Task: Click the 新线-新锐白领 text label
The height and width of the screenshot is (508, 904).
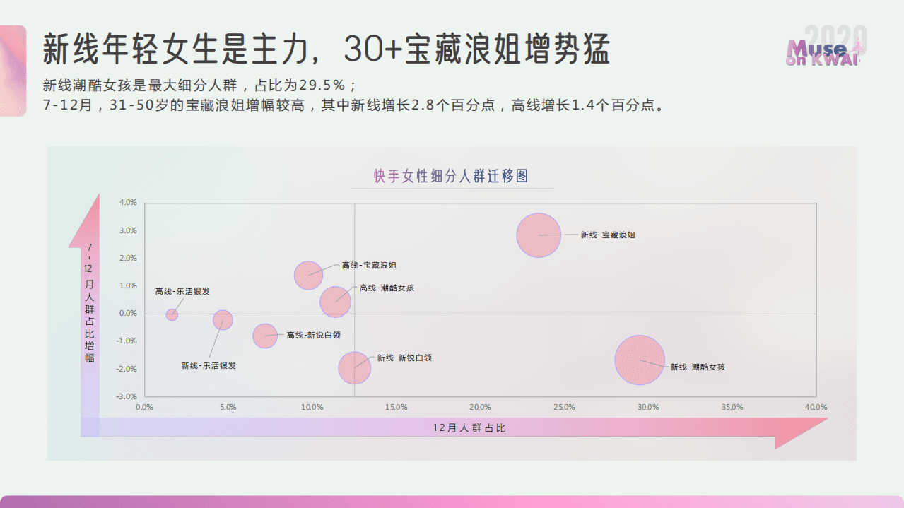Action: click(x=404, y=358)
